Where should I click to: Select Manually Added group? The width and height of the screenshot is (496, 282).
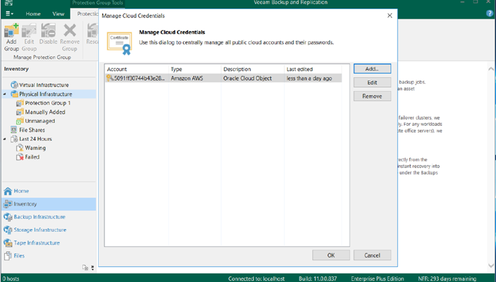pos(45,112)
